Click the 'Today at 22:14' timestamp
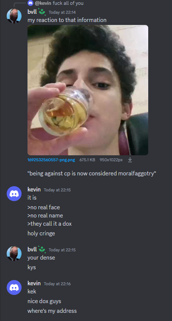172x321 pixels. coord(62,12)
